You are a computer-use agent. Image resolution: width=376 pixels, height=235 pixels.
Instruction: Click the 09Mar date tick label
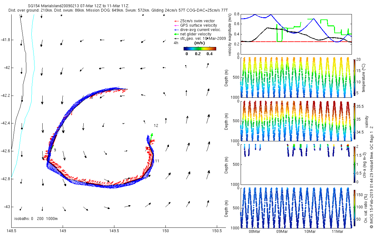tap(282, 232)
